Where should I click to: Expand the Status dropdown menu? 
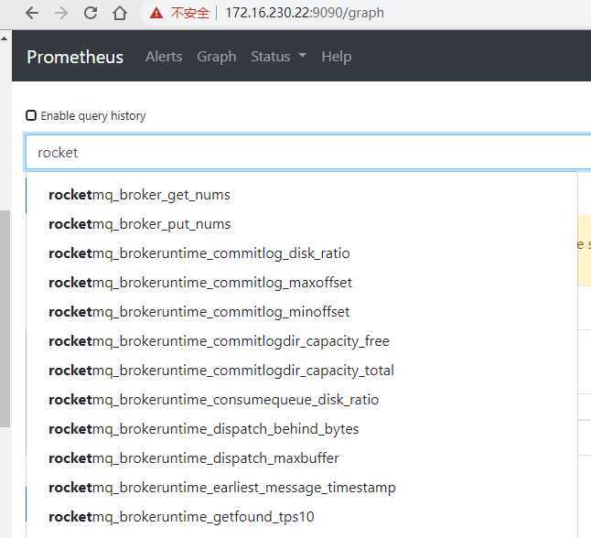(x=278, y=57)
